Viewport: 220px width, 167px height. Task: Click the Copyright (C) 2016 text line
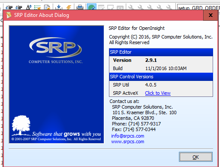pos(161,37)
